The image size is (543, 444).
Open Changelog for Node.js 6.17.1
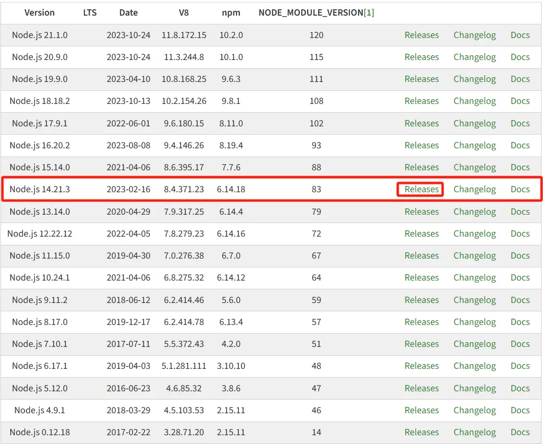pyautogui.click(x=474, y=366)
